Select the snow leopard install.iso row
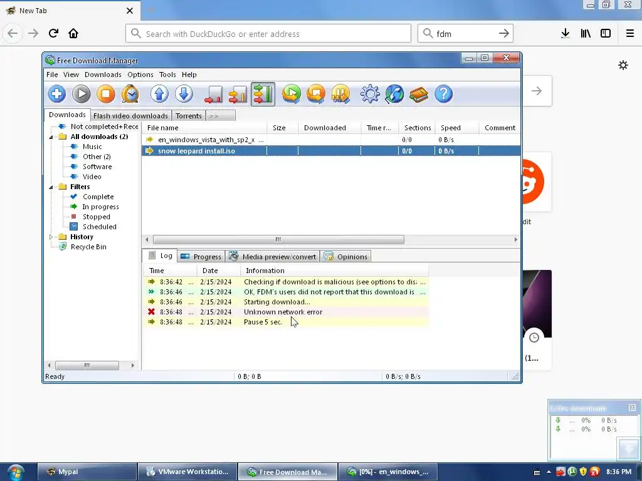The width and height of the screenshot is (642, 481). pos(331,151)
